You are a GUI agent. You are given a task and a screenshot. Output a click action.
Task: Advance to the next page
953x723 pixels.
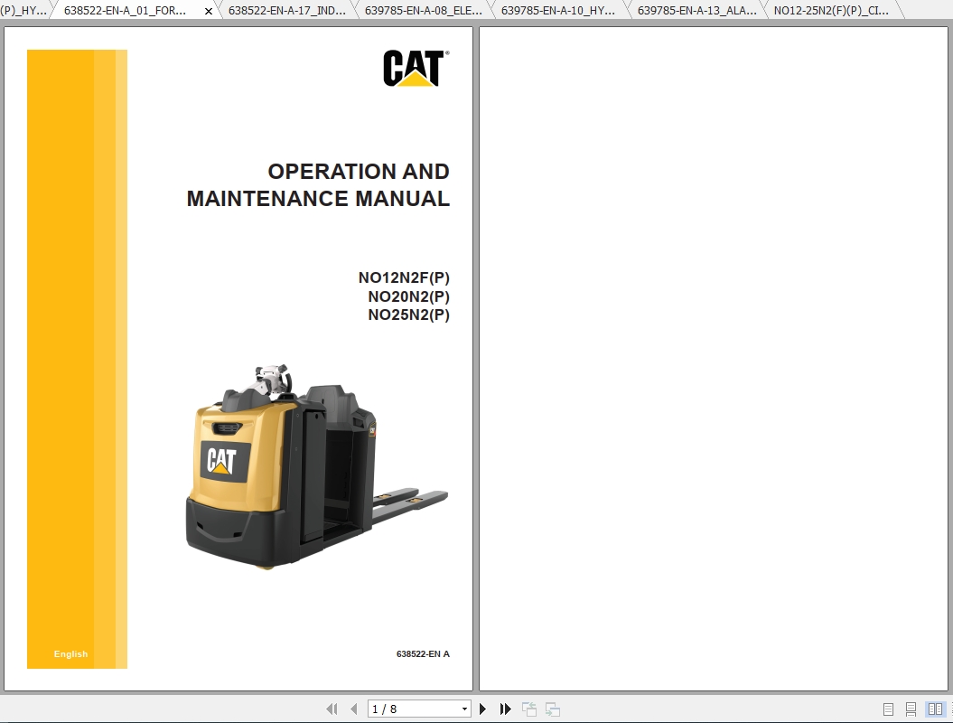483,709
